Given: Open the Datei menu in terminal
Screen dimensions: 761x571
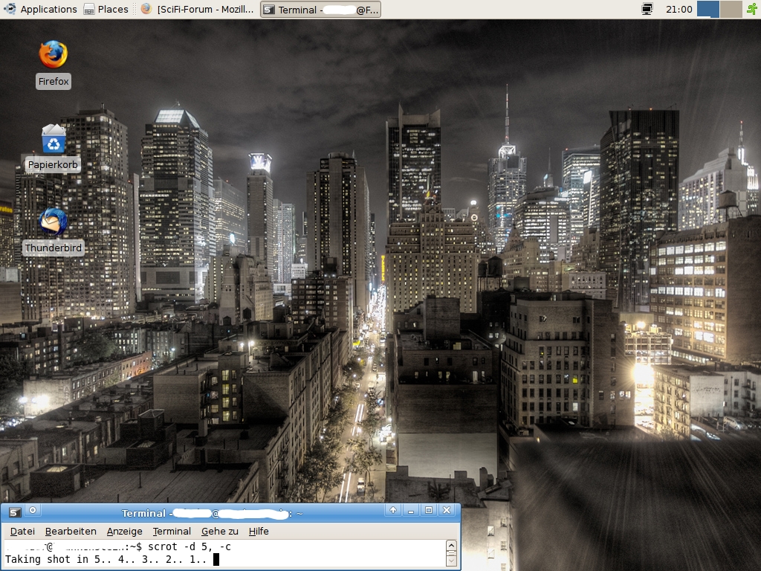Looking at the screenshot, I should pos(22,531).
